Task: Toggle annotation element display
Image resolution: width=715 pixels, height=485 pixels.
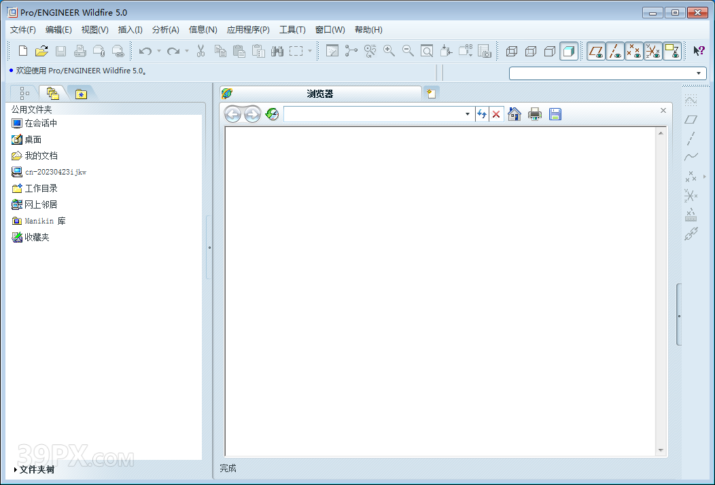Action: point(672,51)
